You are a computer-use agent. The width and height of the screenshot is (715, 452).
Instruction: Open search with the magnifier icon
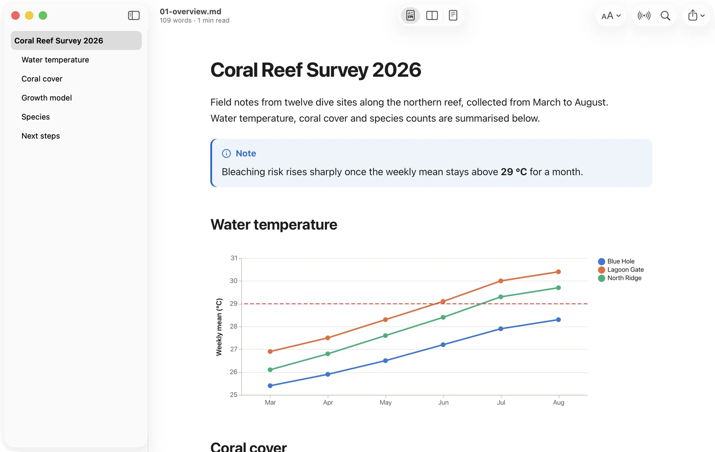(665, 16)
